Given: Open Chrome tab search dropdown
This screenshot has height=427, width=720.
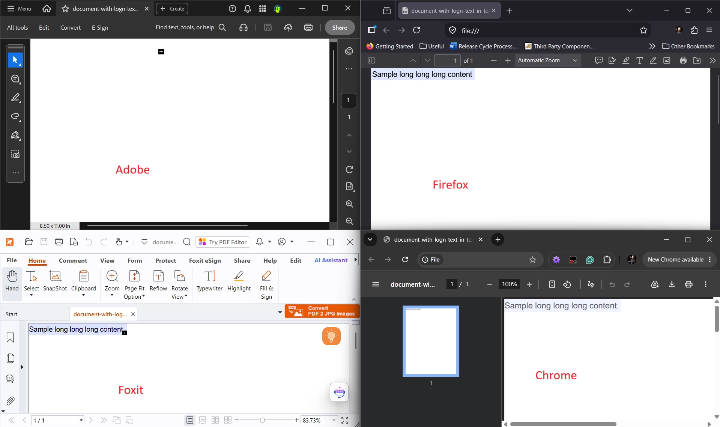Looking at the screenshot, I should tap(370, 239).
